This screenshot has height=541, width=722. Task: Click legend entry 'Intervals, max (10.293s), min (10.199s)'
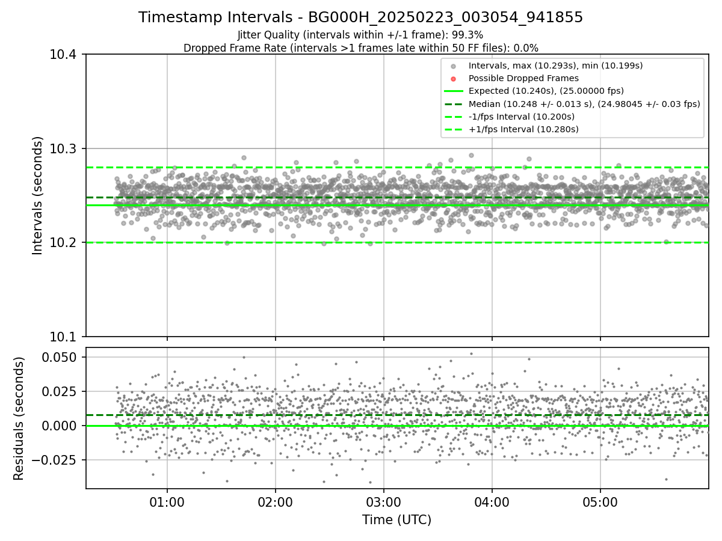pos(556,66)
